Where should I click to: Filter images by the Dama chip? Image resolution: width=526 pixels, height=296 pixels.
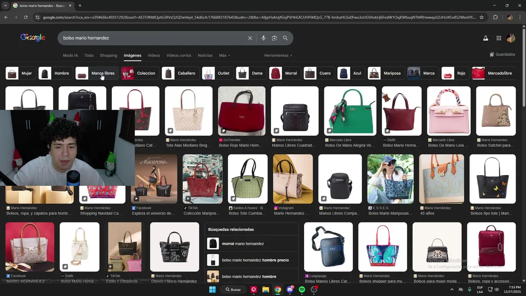coord(251,73)
